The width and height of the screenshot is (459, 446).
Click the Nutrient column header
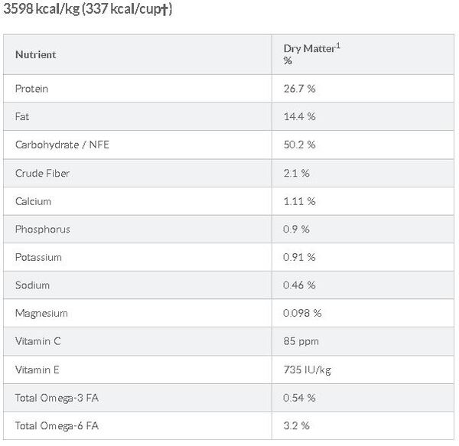point(35,55)
